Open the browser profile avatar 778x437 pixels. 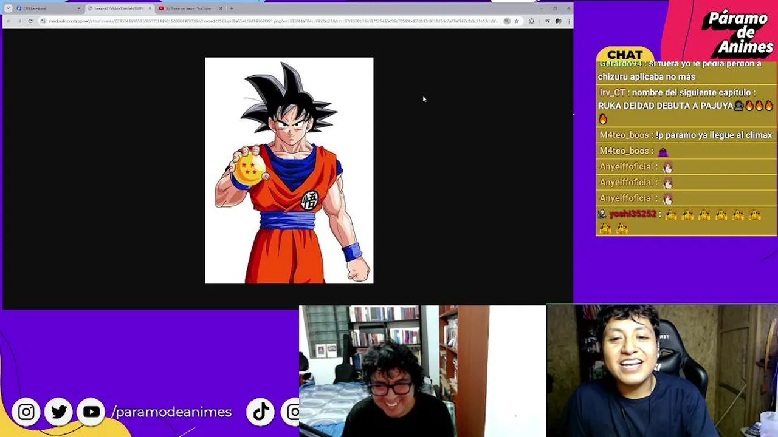558,21
